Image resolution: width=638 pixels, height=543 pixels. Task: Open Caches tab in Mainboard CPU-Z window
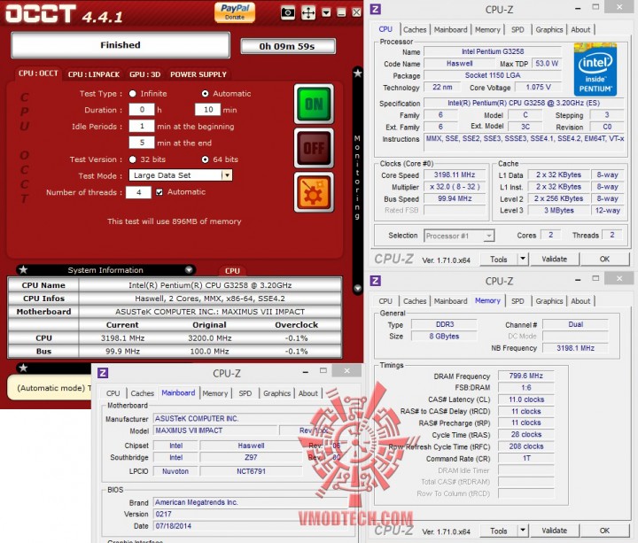[x=143, y=393]
